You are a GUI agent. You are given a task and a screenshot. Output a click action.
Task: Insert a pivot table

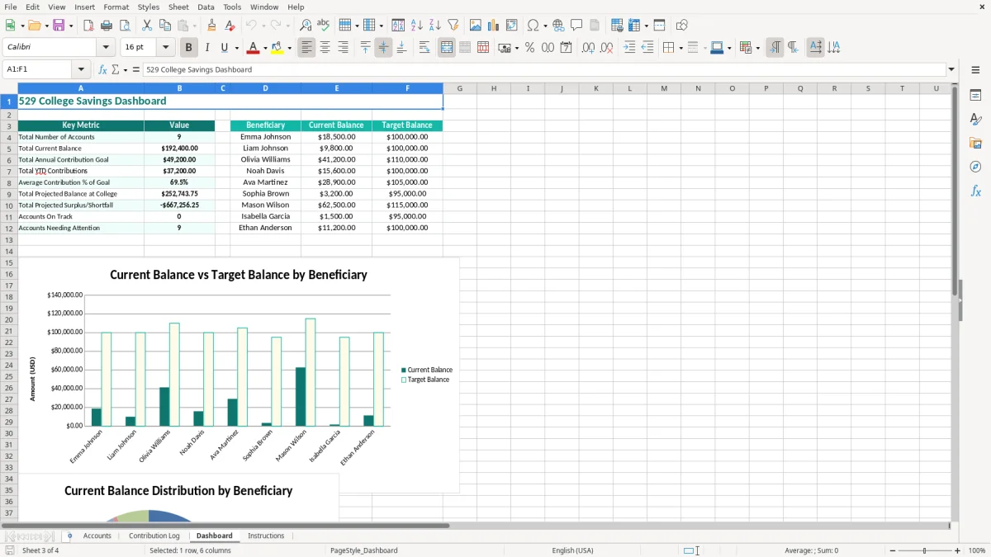[x=512, y=26]
